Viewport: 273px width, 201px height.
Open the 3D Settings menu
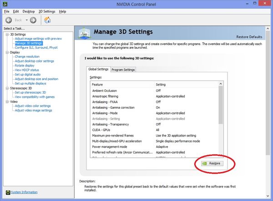[x=47, y=11]
